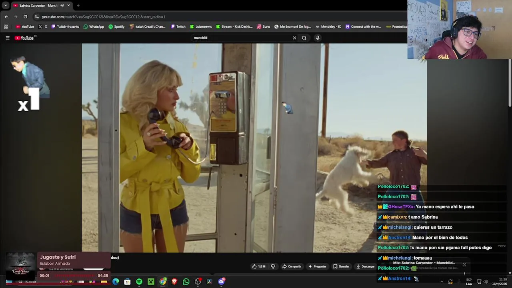Expand the tab search dropdown arrow
The image size is (512, 288).
[x=6, y=6]
